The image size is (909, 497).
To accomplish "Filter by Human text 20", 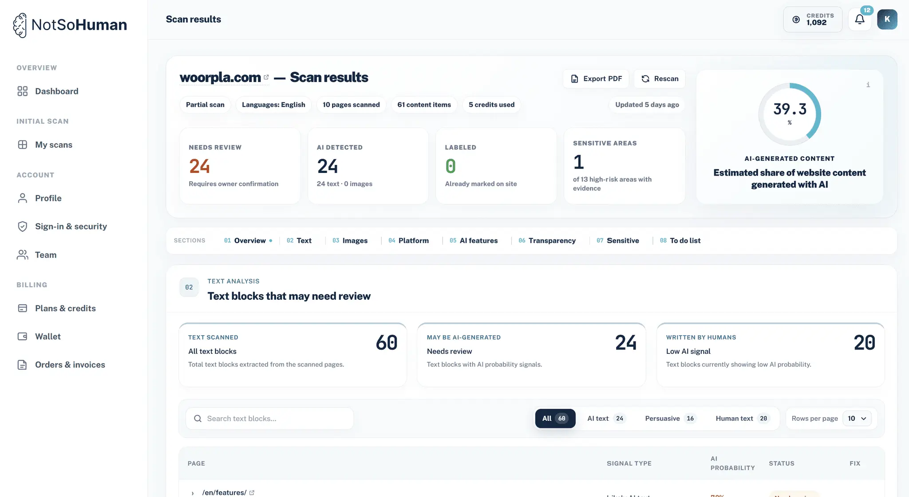I will 742,419.
